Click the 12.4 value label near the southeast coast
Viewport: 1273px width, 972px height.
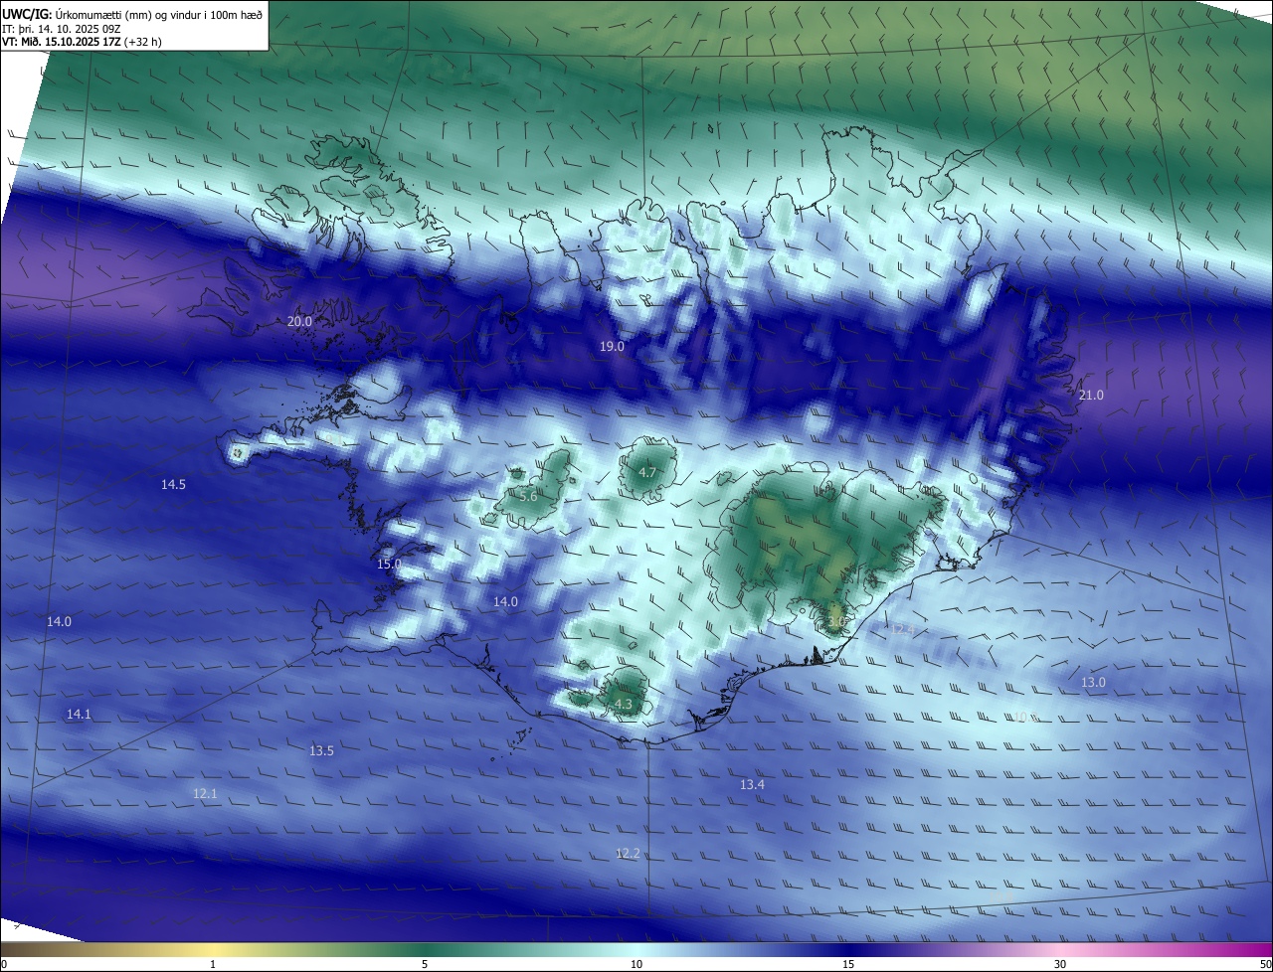pos(901,629)
